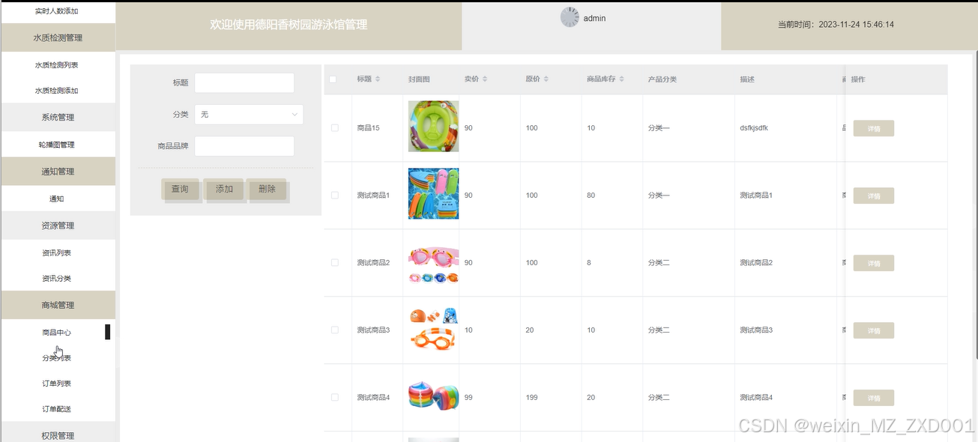Go to 订单列表 menu item

[x=57, y=384]
